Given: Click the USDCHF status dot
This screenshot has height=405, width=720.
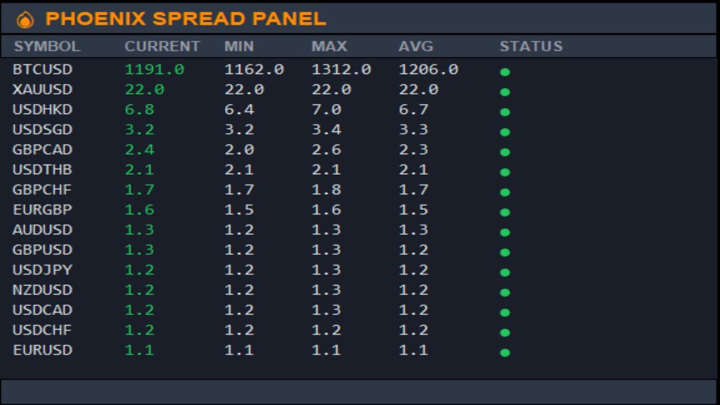Looking at the screenshot, I should point(505,332).
